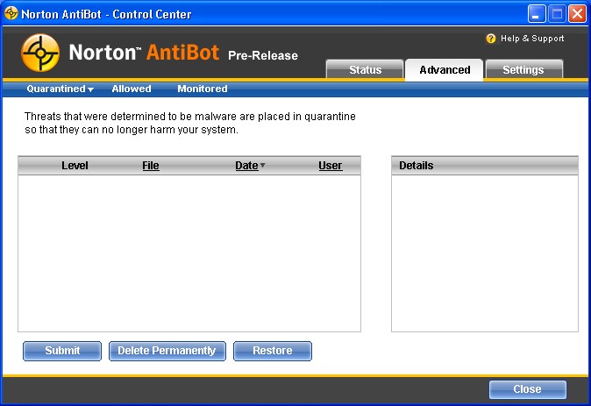591x406 pixels.
Task: Close window using title bar X
Action: 577,14
